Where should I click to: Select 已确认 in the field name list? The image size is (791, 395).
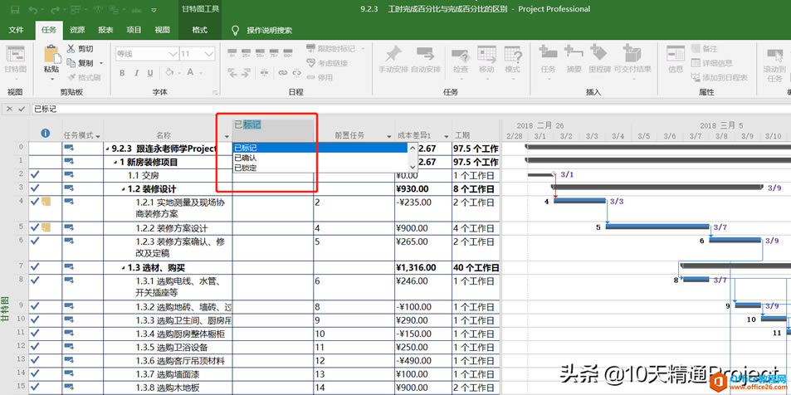pyautogui.click(x=246, y=158)
